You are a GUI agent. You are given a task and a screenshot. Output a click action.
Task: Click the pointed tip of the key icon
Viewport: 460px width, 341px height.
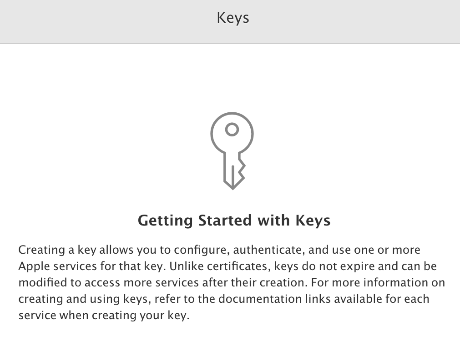[x=233, y=186]
